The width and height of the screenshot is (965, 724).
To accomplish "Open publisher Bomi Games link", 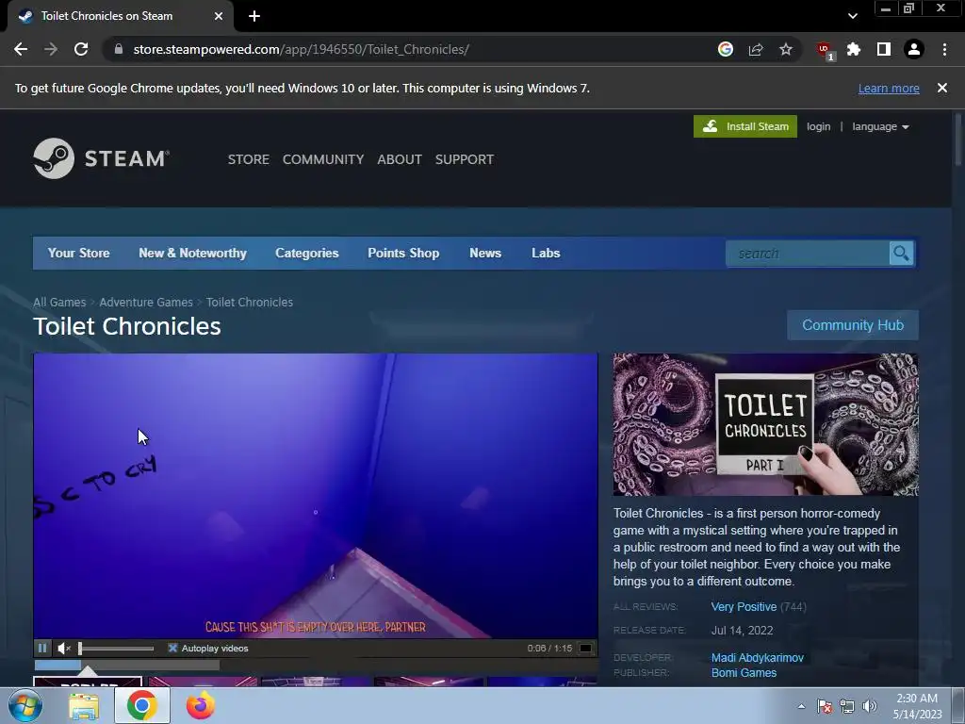I will coord(744,673).
